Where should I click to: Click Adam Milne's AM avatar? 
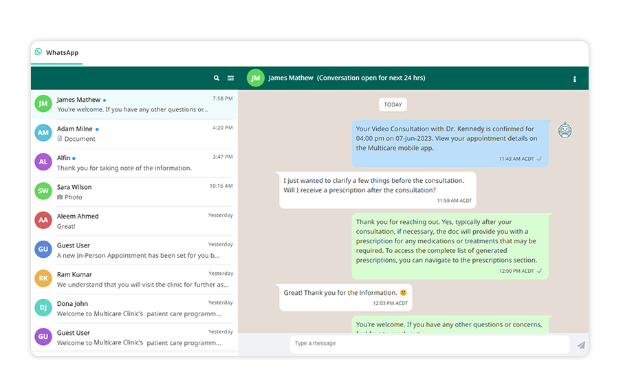tap(43, 133)
